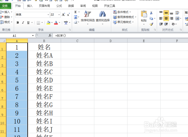Toggle top vertical alignment
The width and height of the screenshot is (188, 137).
pos(161,13)
